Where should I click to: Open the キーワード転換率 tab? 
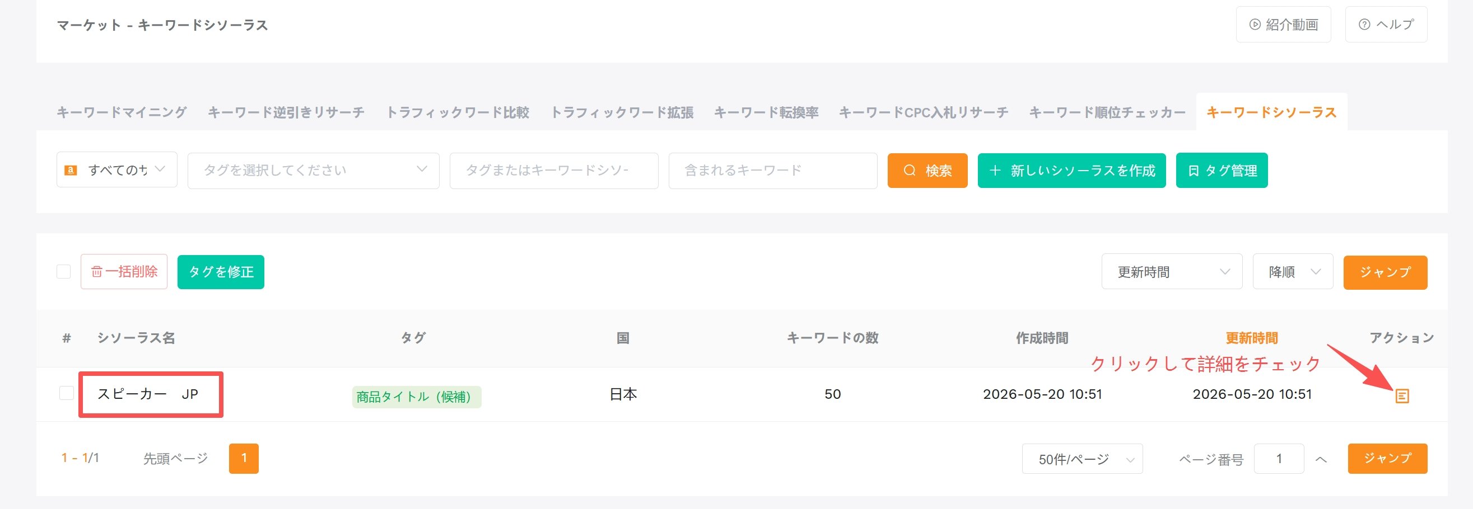pyautogui.click(x=766, y=112)
